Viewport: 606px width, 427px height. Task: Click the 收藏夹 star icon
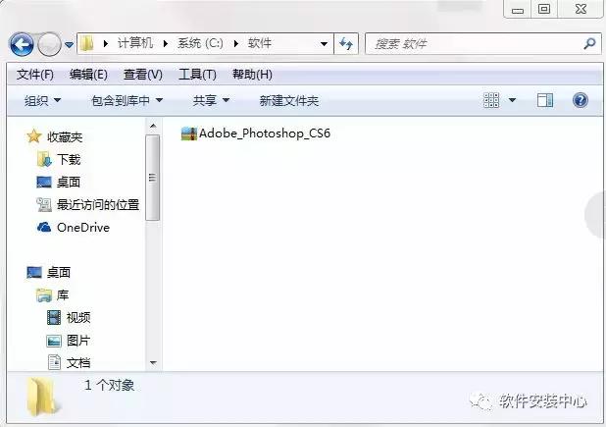pyautogui.click(x=34, y=136)
